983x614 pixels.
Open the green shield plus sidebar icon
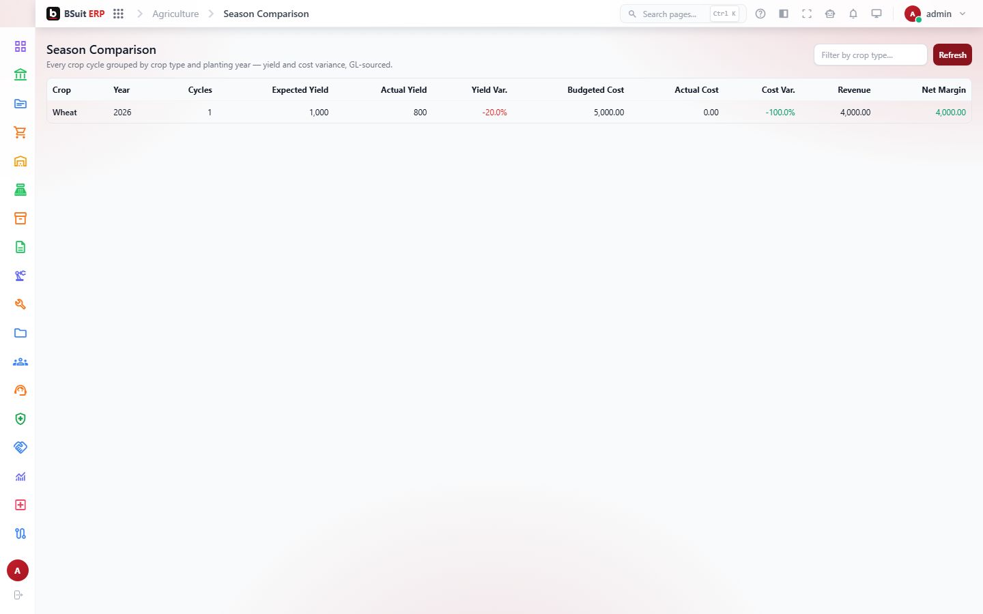click(x=20, y=419)
